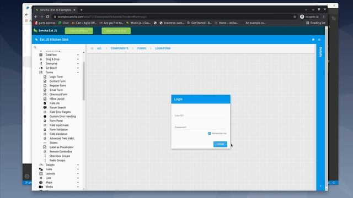Expand the Layouts category arrow
This screenshot has width=353, height=198.
[x=78, y=174]
